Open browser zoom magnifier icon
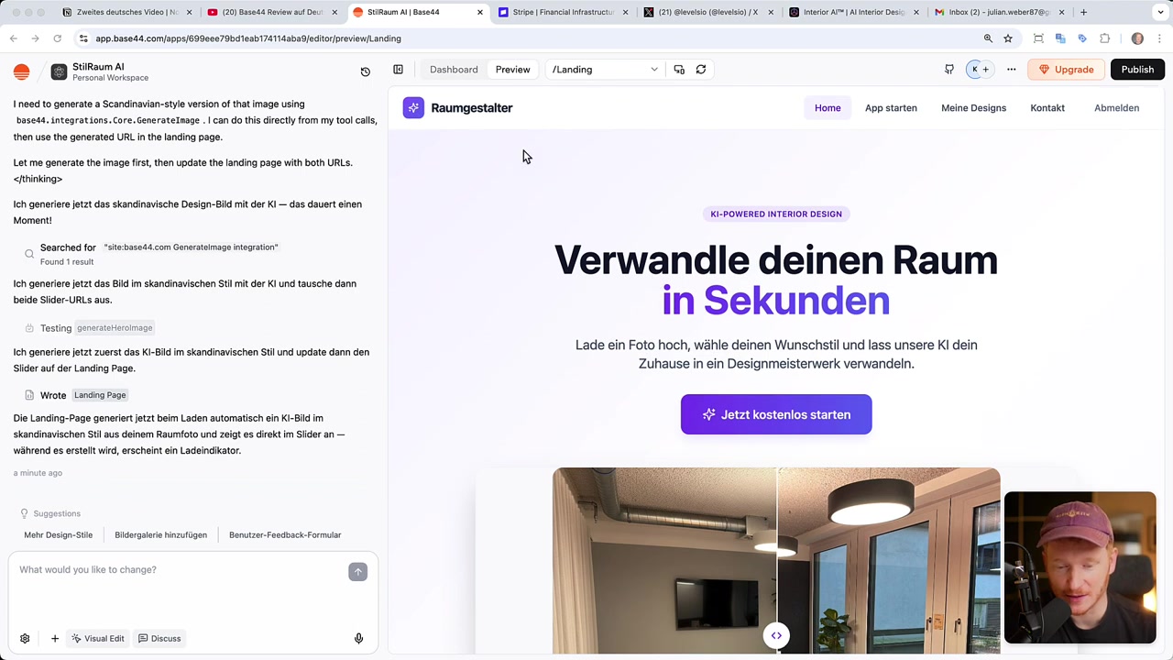 [988, 38]
